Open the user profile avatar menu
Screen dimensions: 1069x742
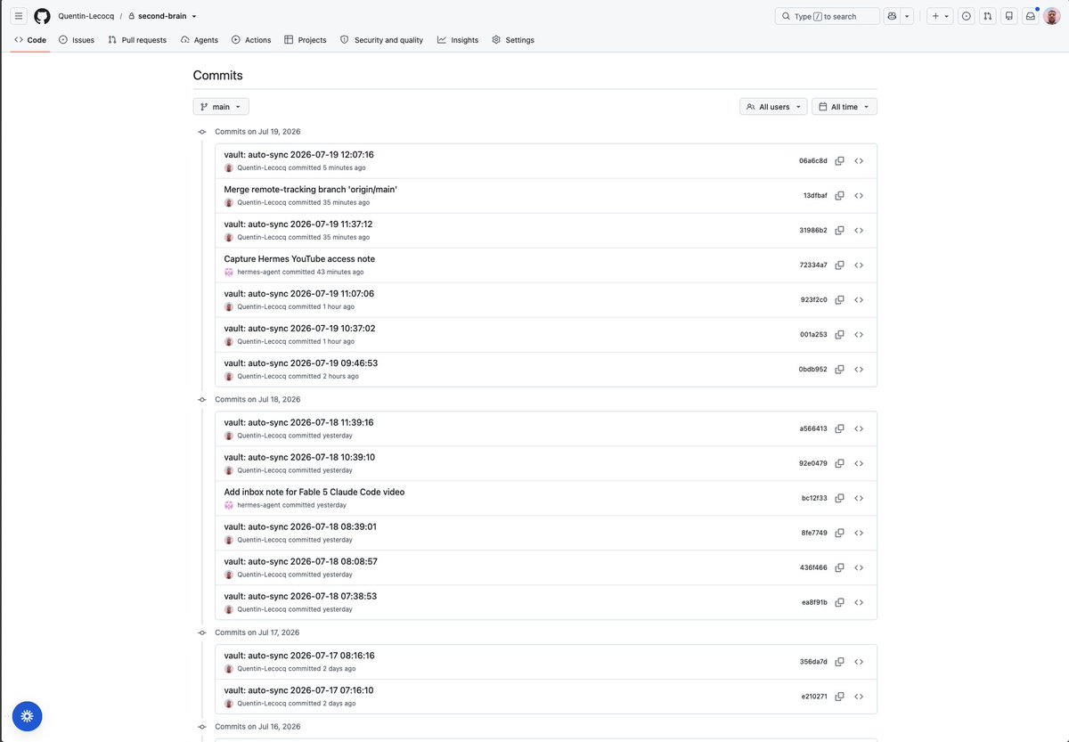pos(1052,16)
